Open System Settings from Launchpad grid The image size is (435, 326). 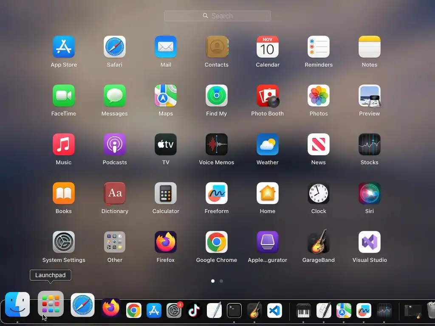point(64,242)
